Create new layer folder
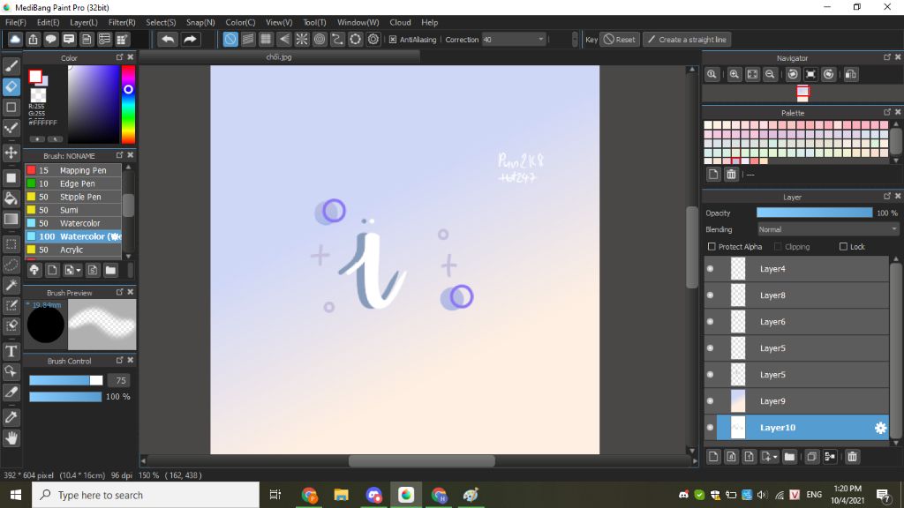Image resolution: width=904 pixels, height=508 pixels. [789, 457]
